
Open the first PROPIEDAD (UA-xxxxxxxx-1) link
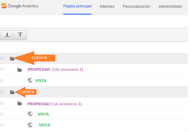point(55,70)
